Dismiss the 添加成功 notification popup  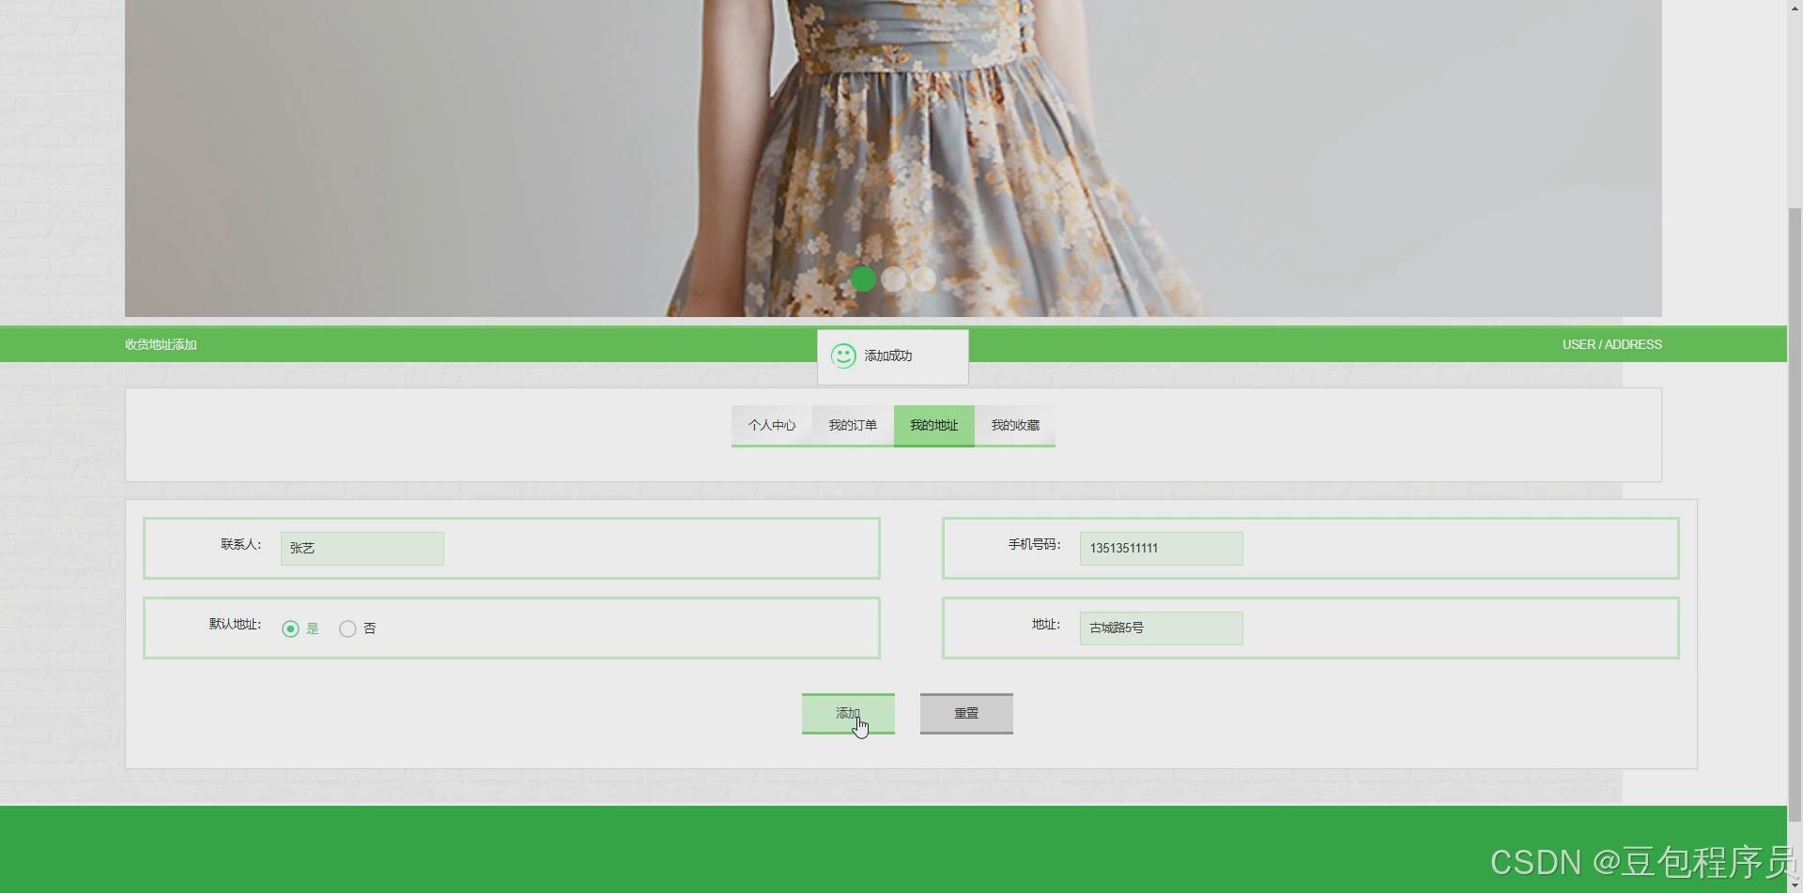[x=892, y=356]
